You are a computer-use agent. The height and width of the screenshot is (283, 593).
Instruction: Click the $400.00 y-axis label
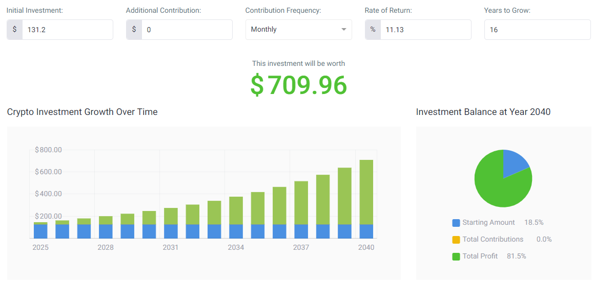tap(48, 195)
